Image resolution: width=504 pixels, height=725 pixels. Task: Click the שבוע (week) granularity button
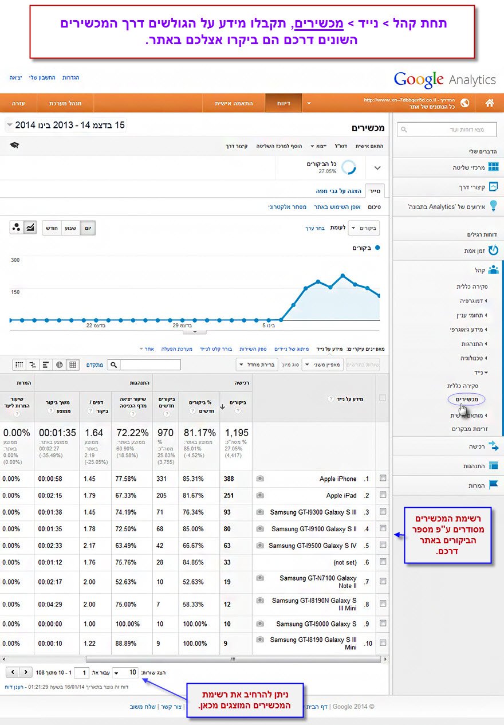tap(69, 228)
